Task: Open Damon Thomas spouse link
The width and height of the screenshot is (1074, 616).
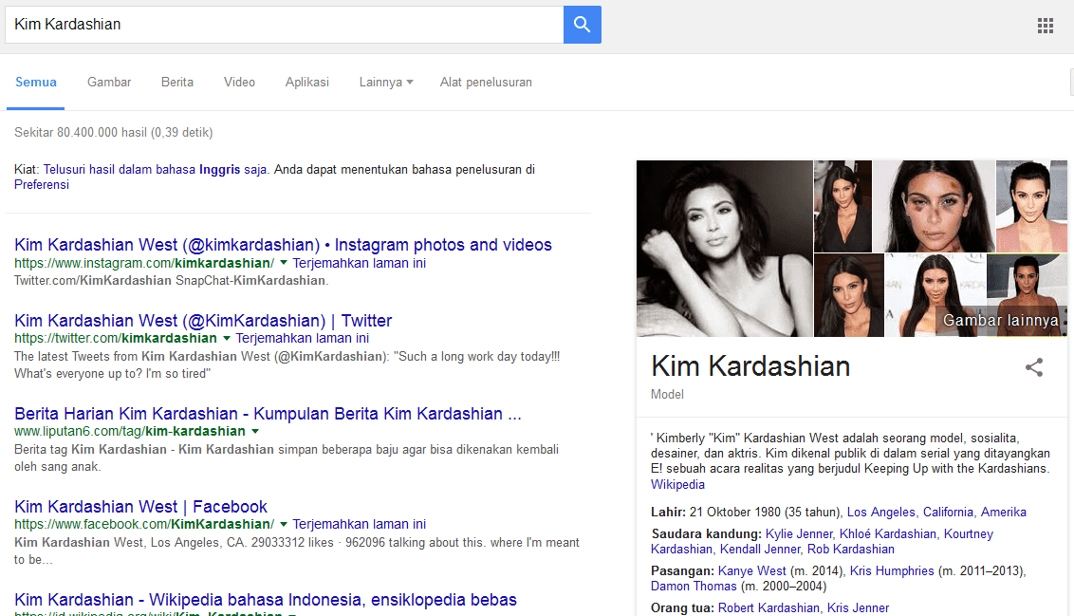Action: click(x=694, y=586)
